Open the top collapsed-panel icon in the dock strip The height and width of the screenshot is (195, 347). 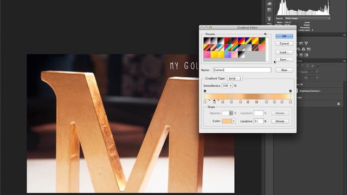tap(269, 4)
